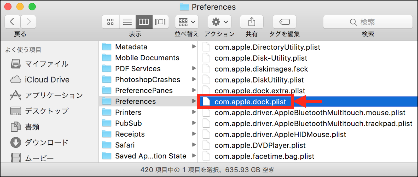Open the Downloads sidebar item
The width and height of the screenshot is (418, 177).
click(x=47, y=143)
